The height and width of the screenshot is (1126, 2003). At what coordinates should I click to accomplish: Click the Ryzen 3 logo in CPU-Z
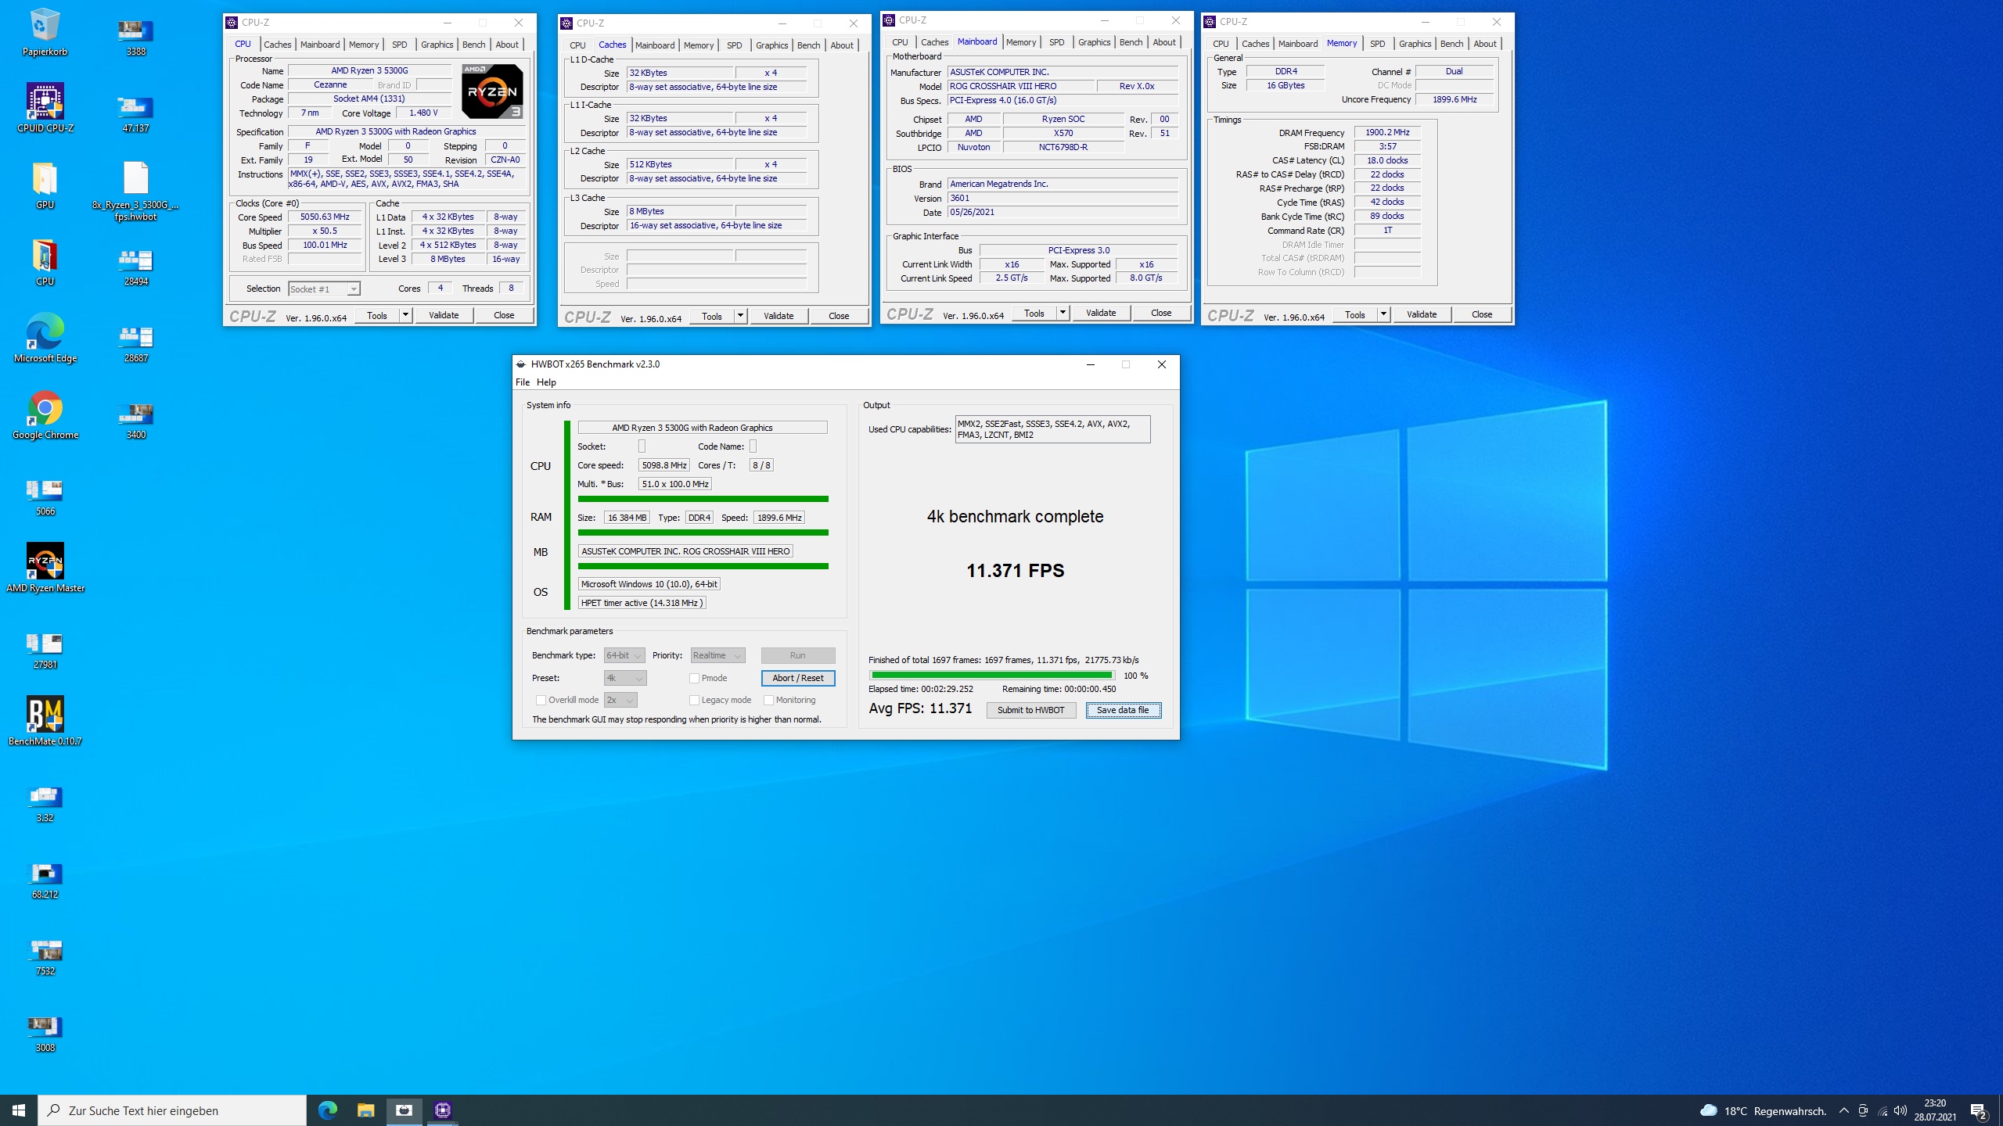pyautogui.click(x=492, y=91)
